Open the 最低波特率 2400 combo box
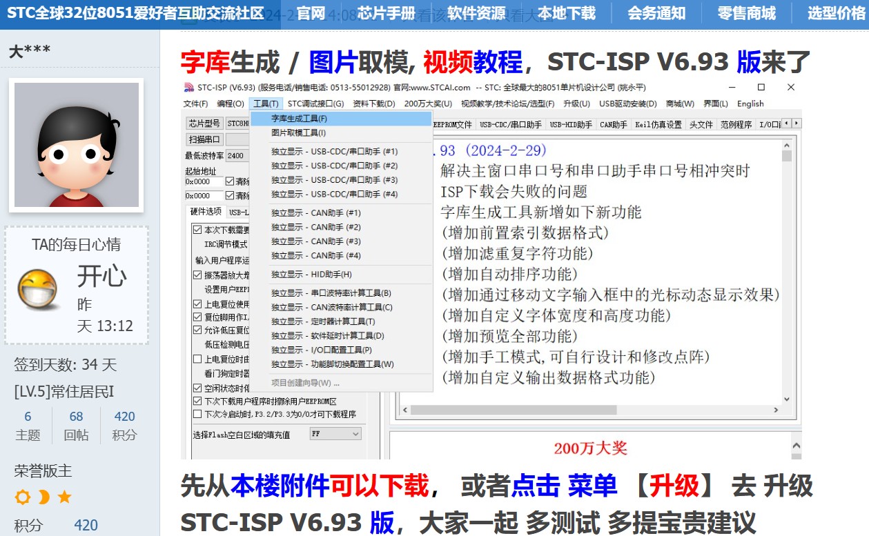 237,156
